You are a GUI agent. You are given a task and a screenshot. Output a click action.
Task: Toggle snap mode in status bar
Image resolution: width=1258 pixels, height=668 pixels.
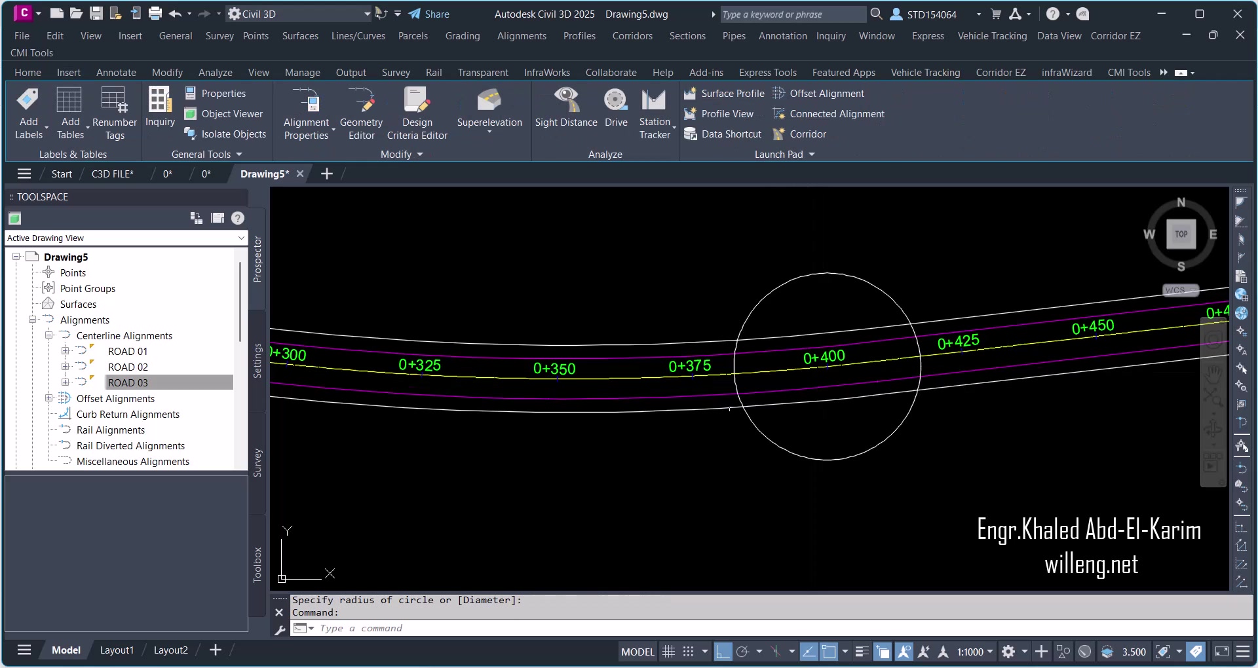pyautogui.click(x=688, y=651)
